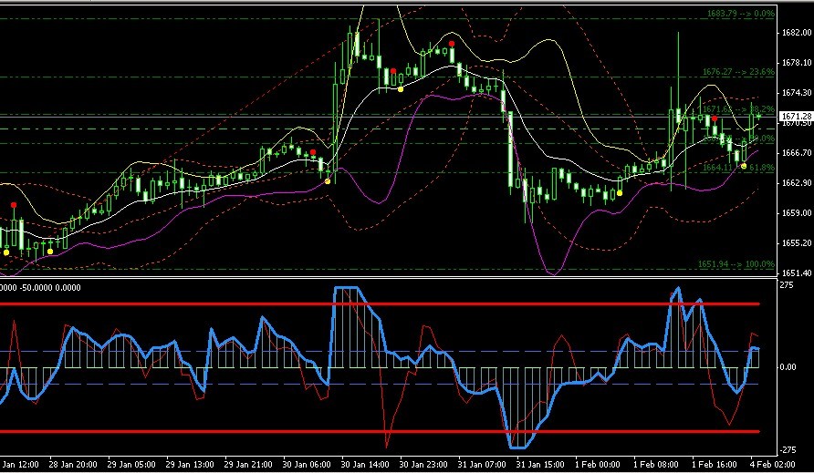Screen dimensions: 814x473
Task: Select the upper red level line in indicator window
Action: pos(380,303)
